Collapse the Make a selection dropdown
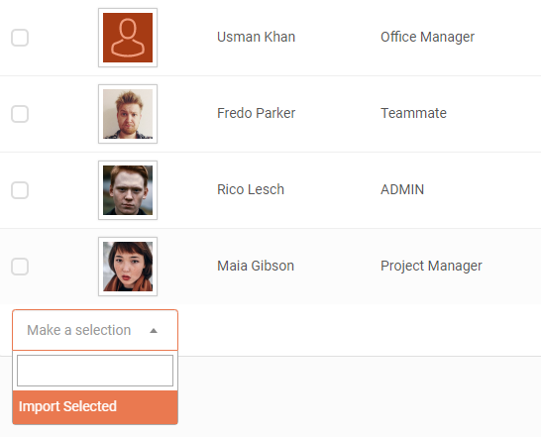 point(95,330)
